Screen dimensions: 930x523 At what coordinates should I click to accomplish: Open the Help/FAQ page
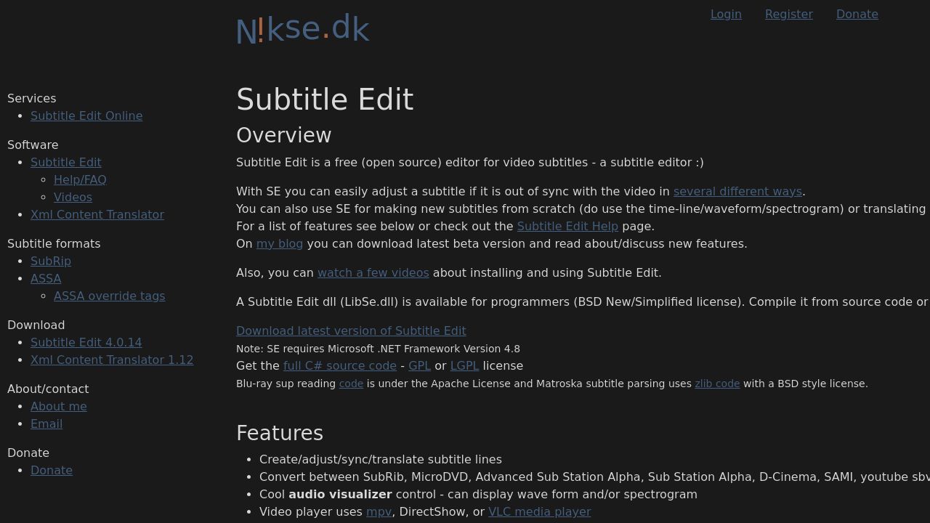[80, 179]
